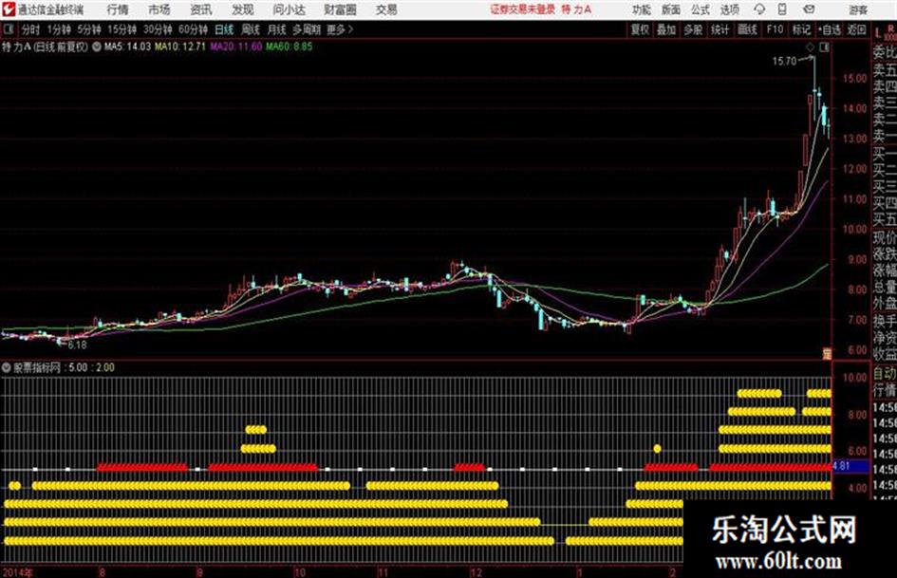Switch to the 1分钟 period tab

[x=59, y=29]
